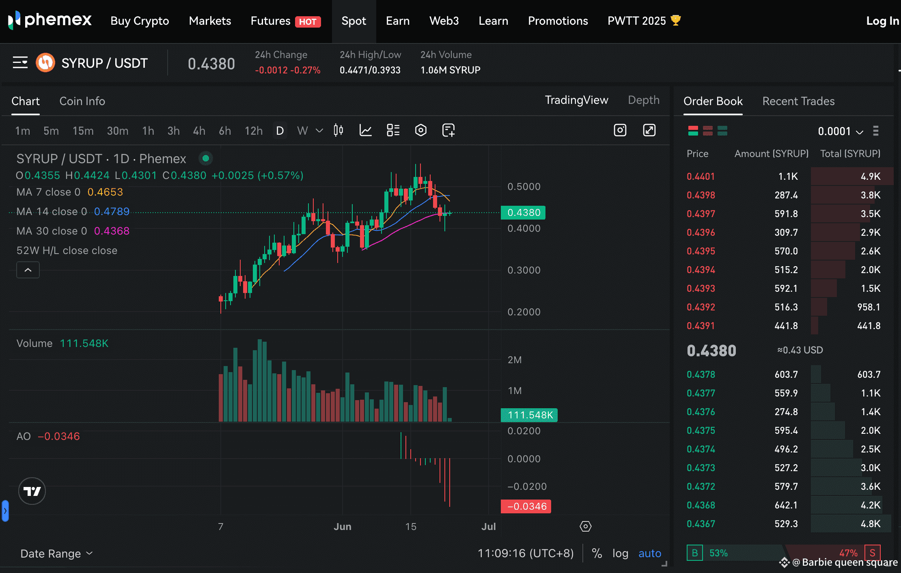
Task: Click the indicator templates grid icon
Action: [x=393, y=130]
